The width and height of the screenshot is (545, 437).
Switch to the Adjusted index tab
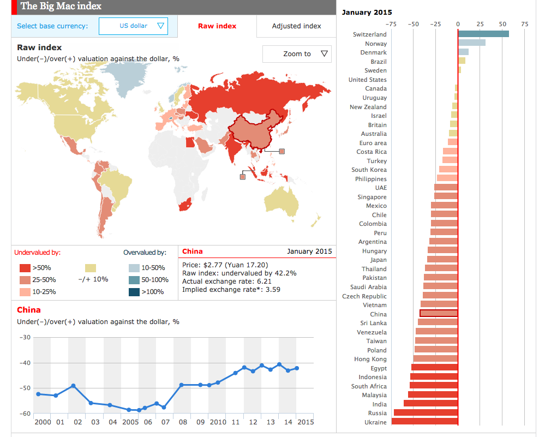click(296, 26)
